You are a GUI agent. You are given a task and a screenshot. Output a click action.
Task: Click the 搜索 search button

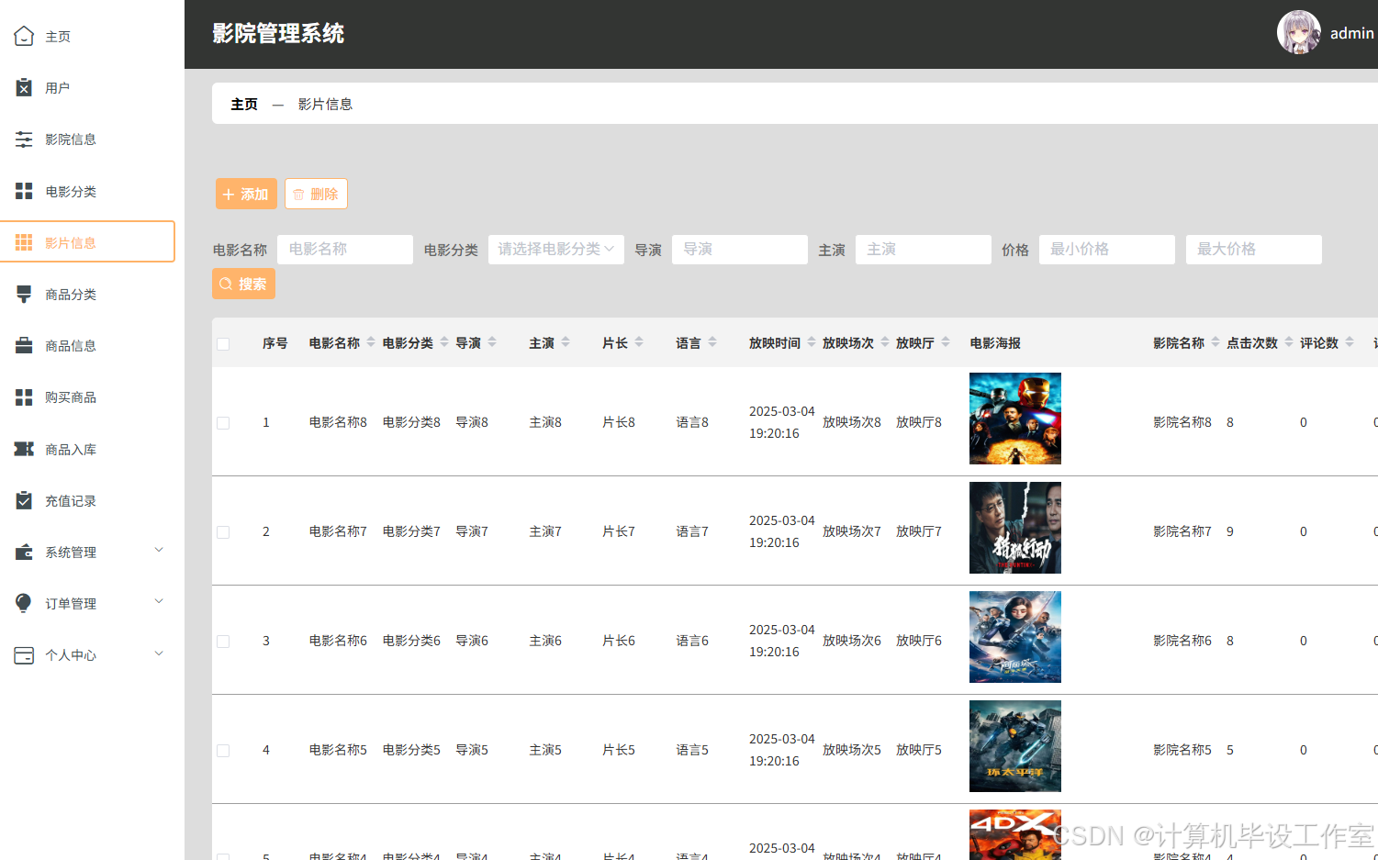pyautogui.click(x=243, y=284)
